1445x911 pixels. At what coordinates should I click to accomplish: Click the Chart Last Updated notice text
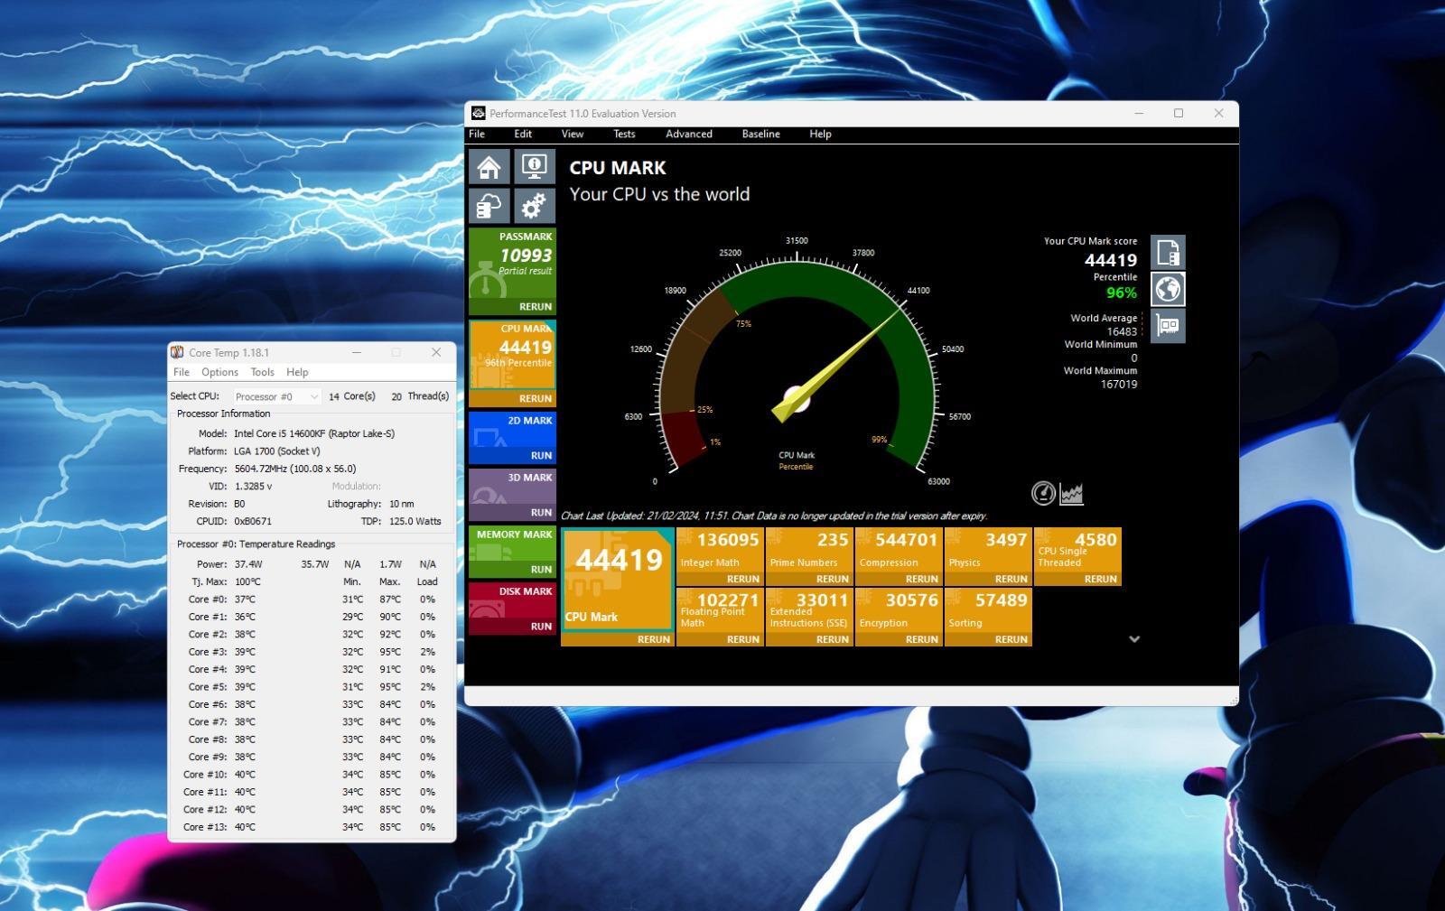tap(774, 516)
